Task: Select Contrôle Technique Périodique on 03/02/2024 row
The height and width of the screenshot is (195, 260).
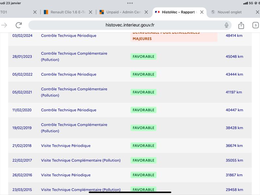Action: (x=69, y=36)
